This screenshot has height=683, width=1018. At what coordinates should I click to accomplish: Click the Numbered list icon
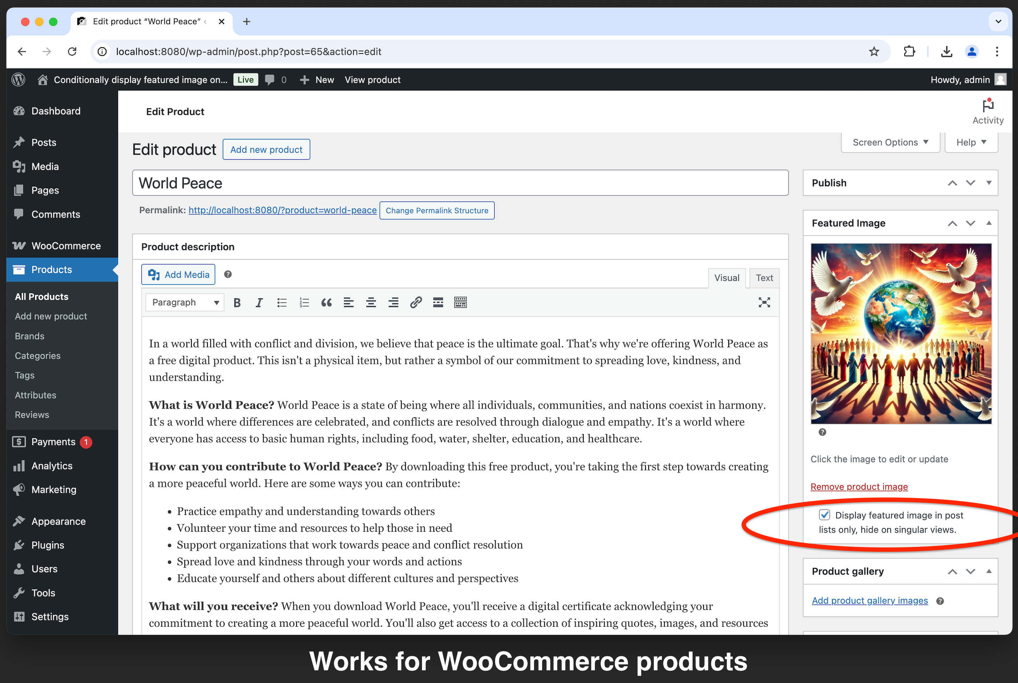pos(304,302)
